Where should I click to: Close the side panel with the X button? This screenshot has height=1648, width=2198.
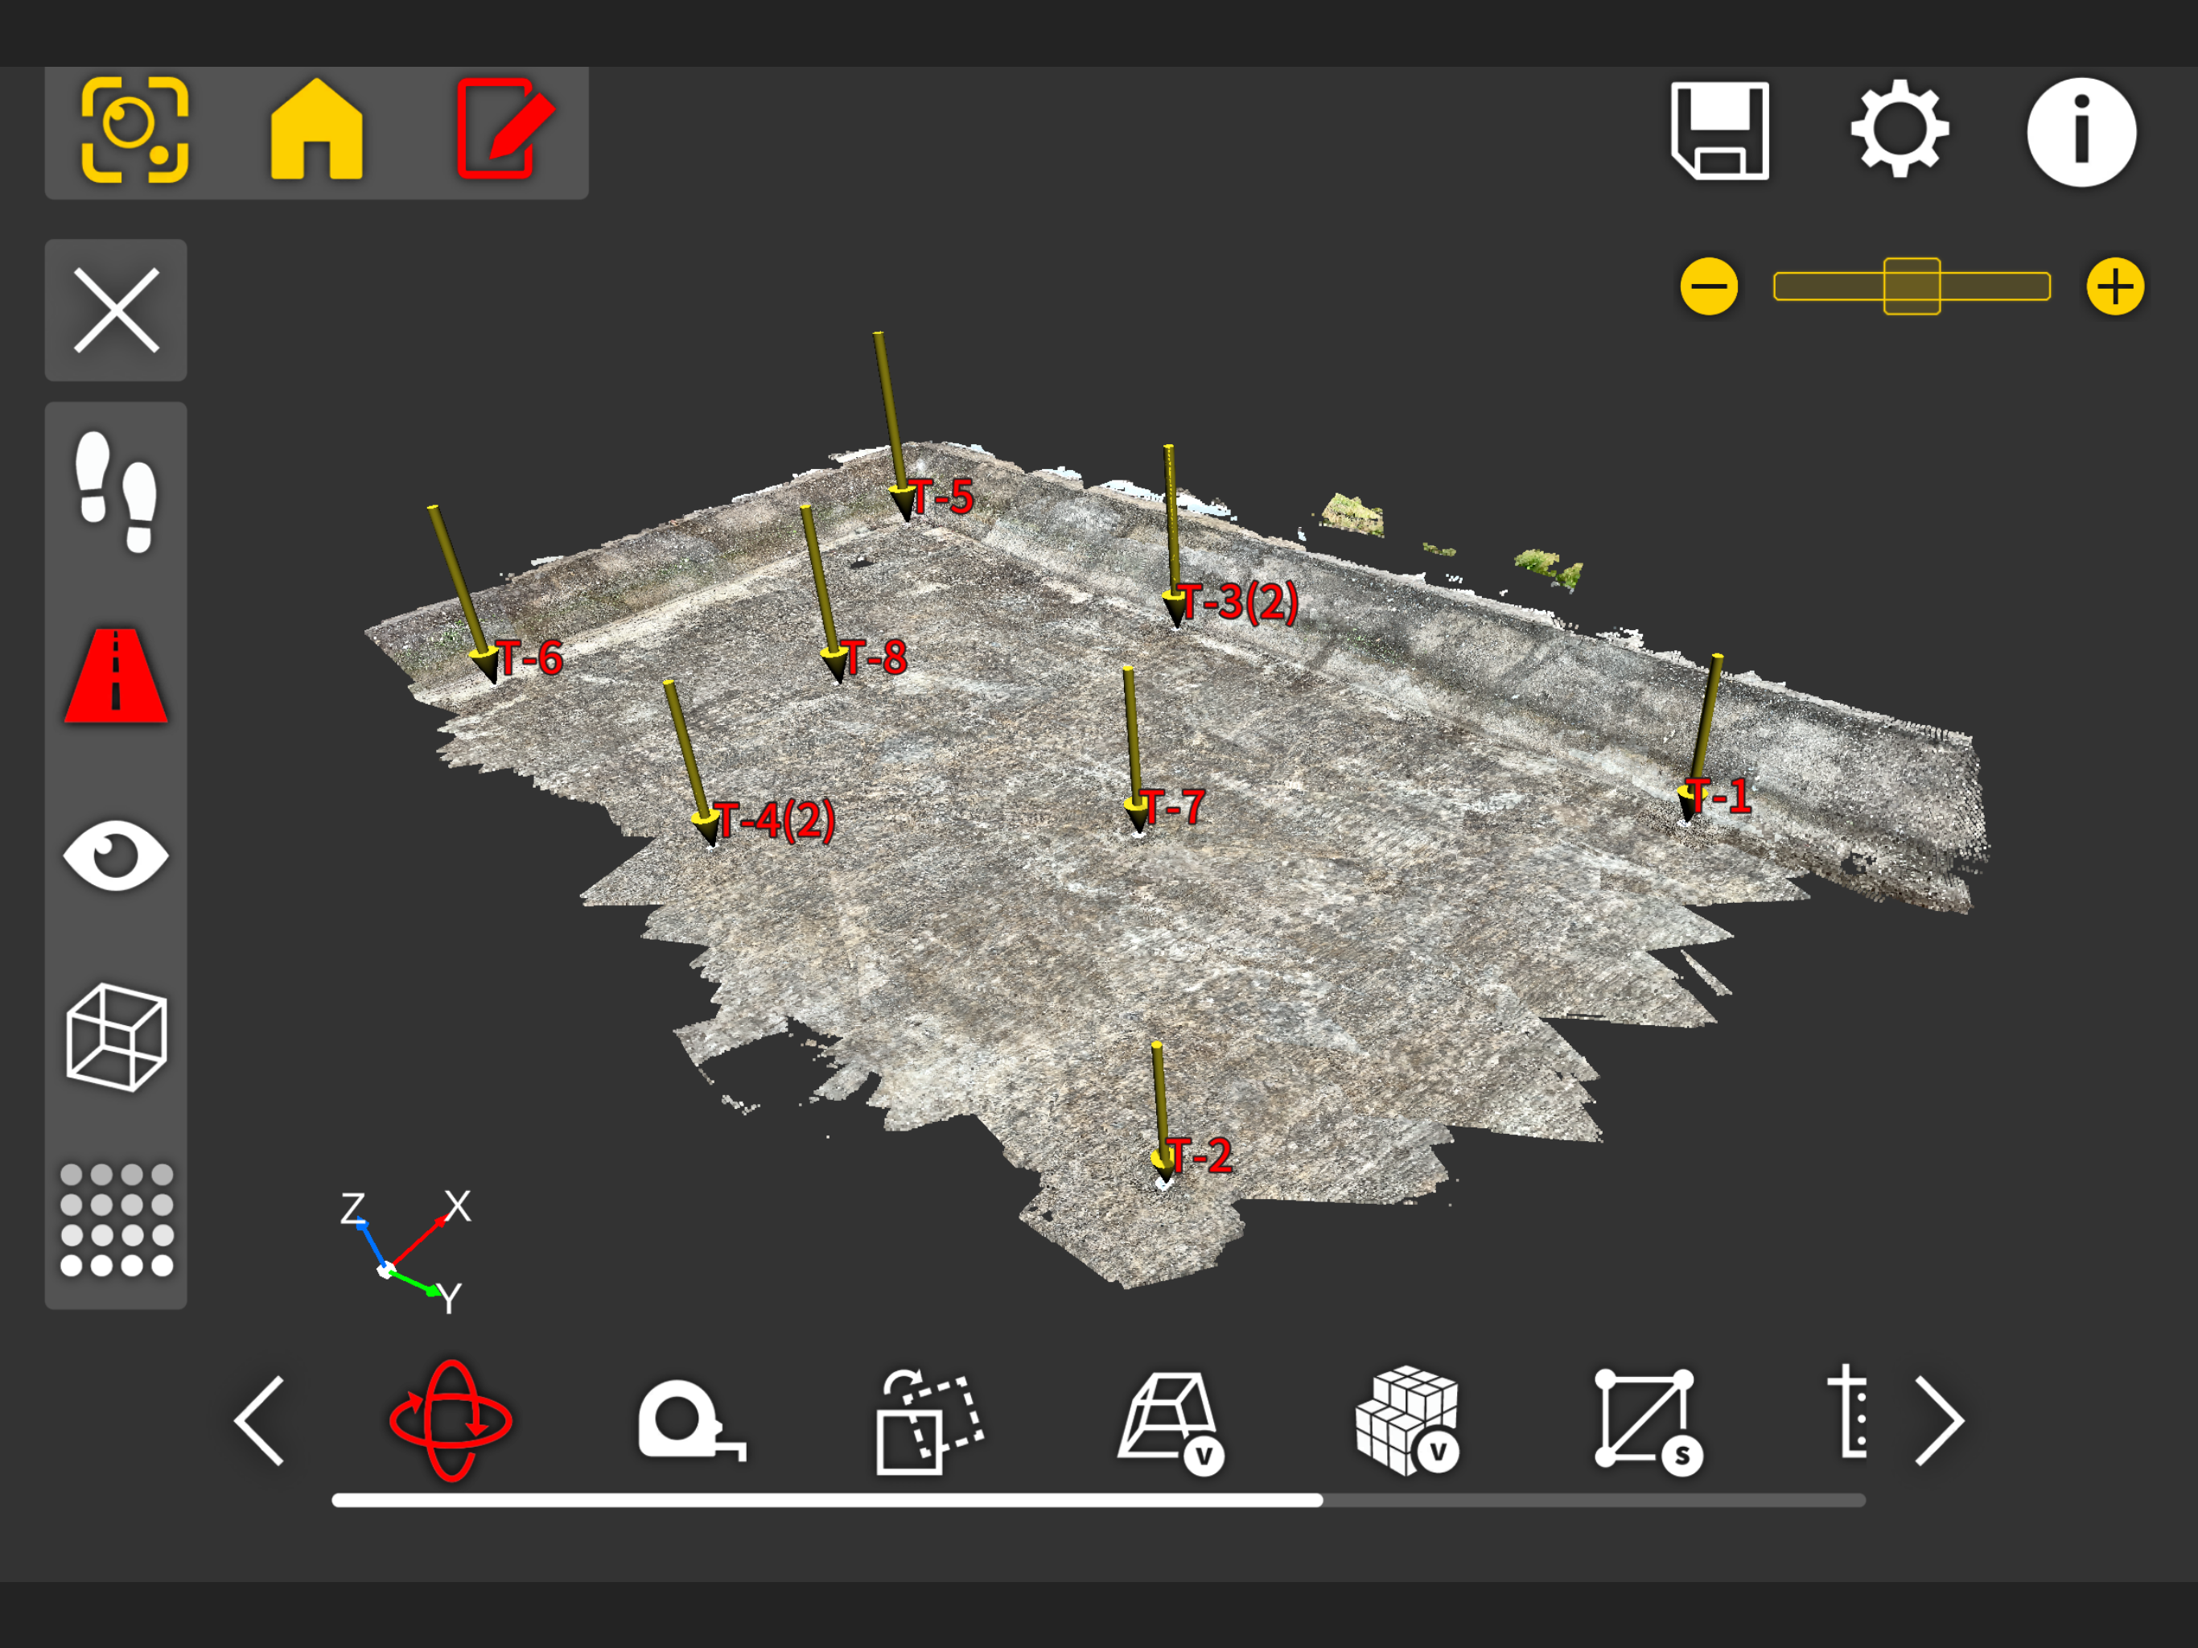click(117, 310)
